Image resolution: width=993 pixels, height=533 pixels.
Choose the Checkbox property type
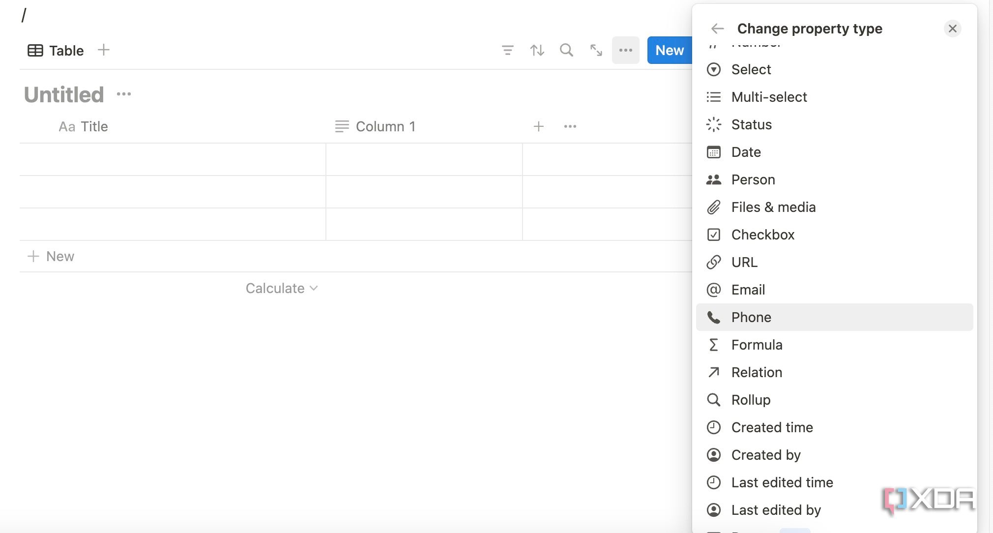pyautogui.click(x=834, y=235)
